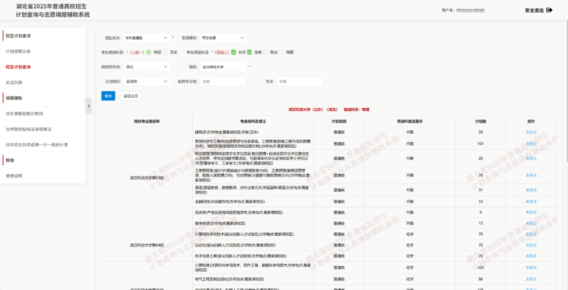Click 未关注 in the 建筑学 row
Image resolution: width=568 pixels, height=290 pixels.
pyautogui.click(x=531, y=132)
